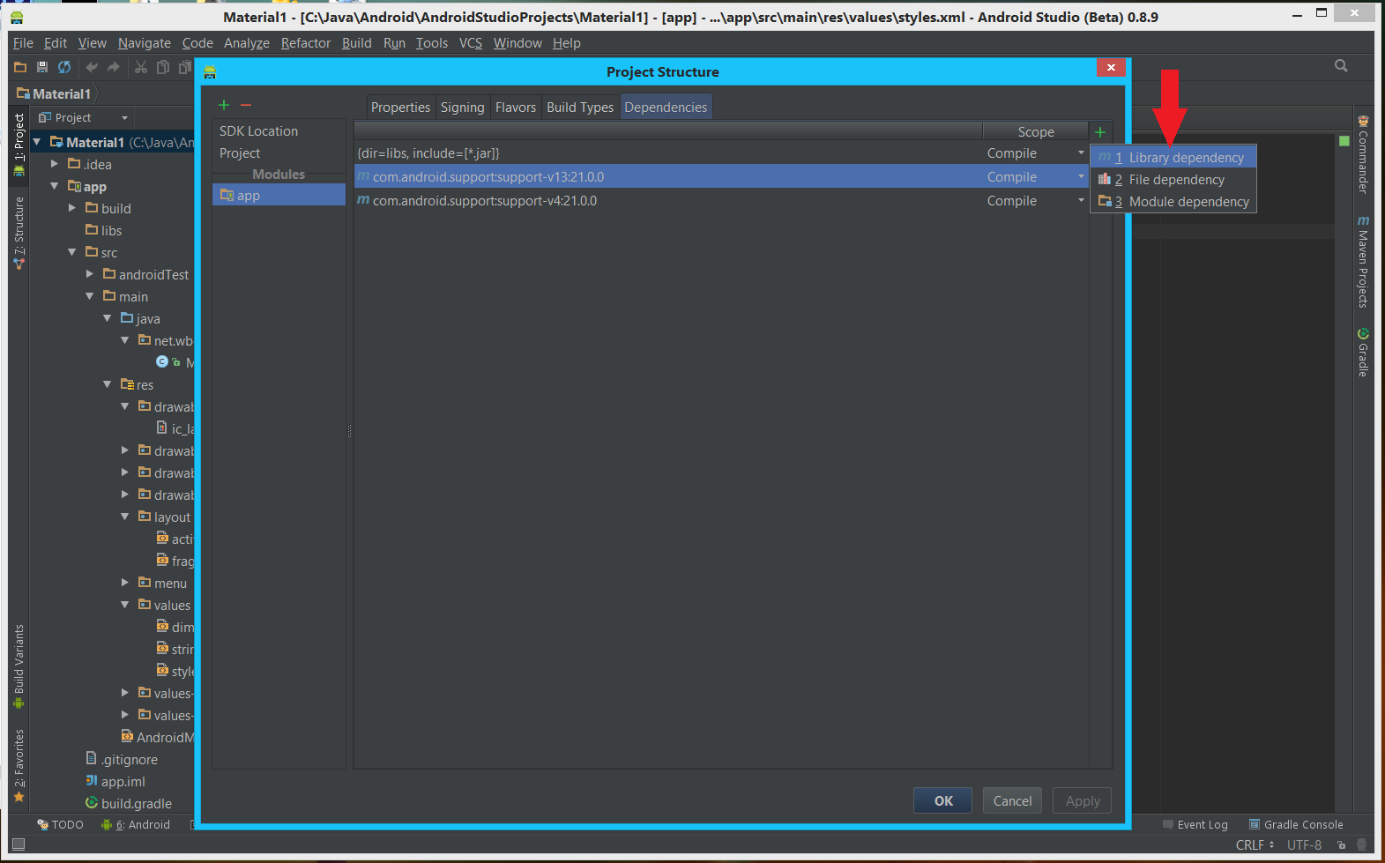Click the Scope column header
The image size is (1385, 863).
[x=1036, y=132]
